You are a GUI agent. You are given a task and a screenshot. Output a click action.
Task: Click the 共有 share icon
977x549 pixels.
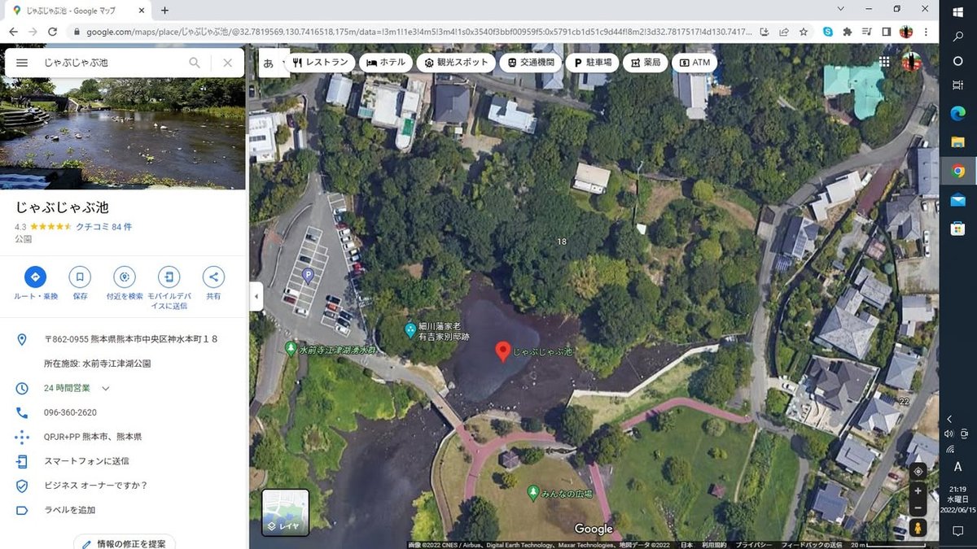coord(213,277)
